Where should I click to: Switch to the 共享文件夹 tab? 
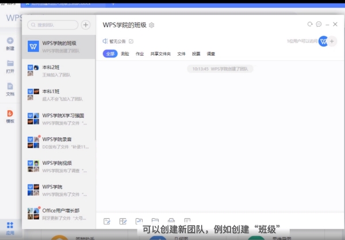(160, 53)
